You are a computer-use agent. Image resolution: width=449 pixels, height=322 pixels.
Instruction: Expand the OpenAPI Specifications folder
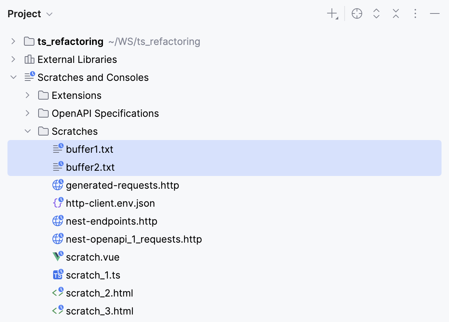tap(27, 113)
